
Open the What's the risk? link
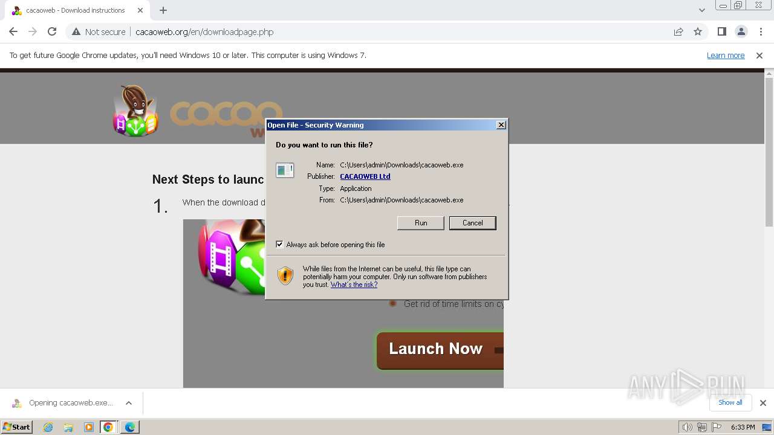(x=354, y=285)
